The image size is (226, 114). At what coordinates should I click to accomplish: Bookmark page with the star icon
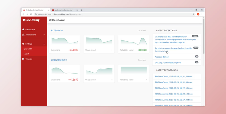(193, 14)
